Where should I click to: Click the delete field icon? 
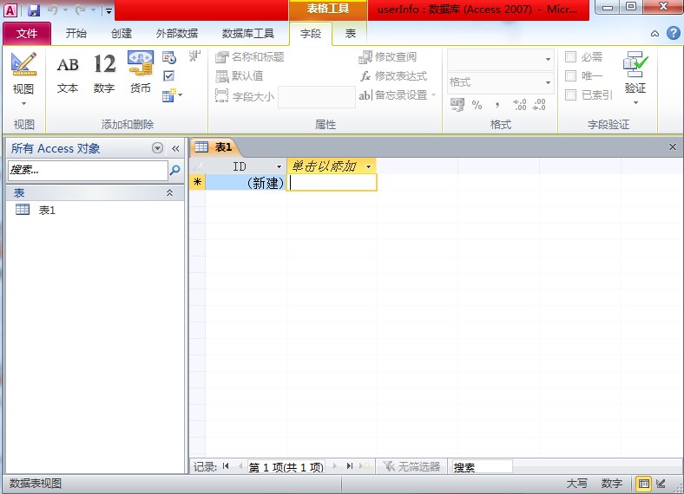[194, 56]
